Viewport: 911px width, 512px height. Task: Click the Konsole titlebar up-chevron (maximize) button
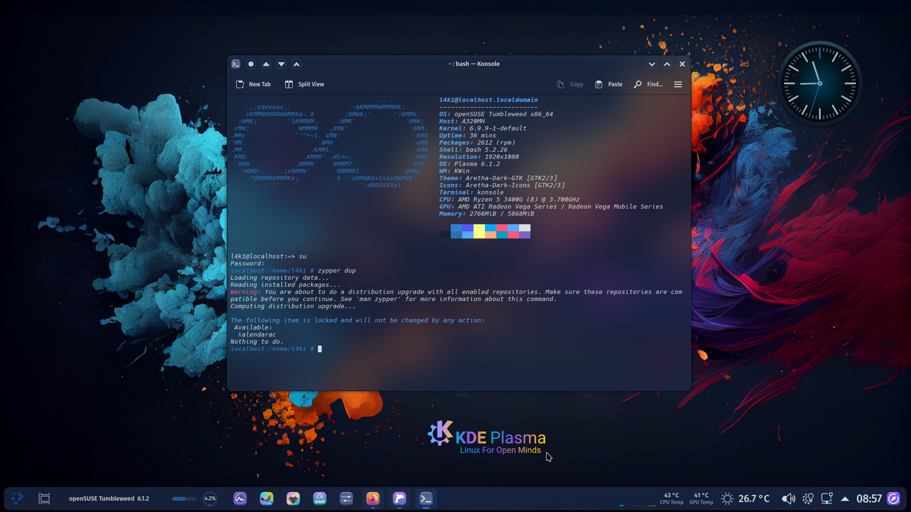pos(667,64)
